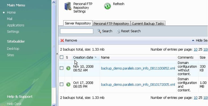Open Sitebuilder Sites link
Image resolution: width=208 pixels, height=106 pixels.
pos(10,55)
